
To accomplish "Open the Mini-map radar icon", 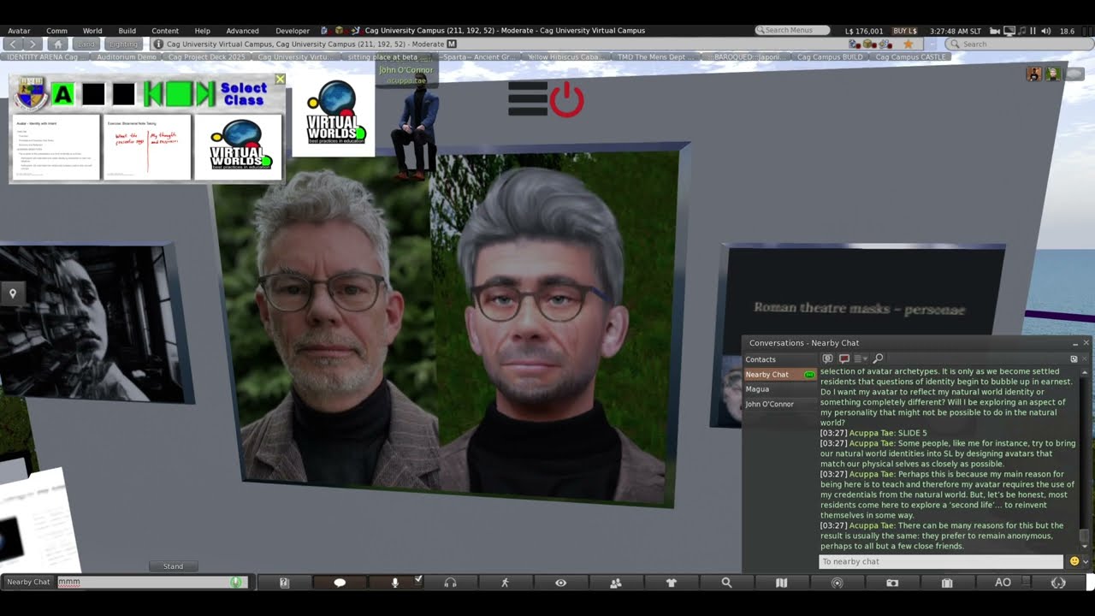I will (x=837, y=583).
